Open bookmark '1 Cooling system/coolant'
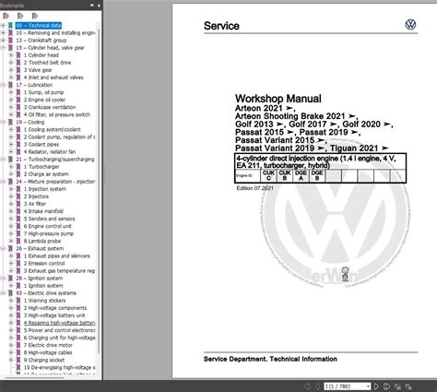 pyautogui.click(x=53, y=130)
